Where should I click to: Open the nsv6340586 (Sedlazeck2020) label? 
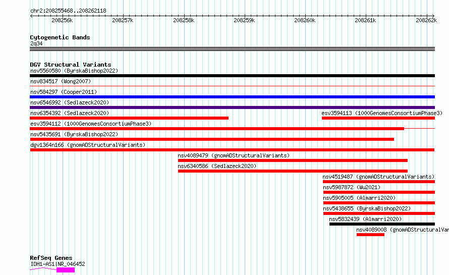click(x=217, y=166)
